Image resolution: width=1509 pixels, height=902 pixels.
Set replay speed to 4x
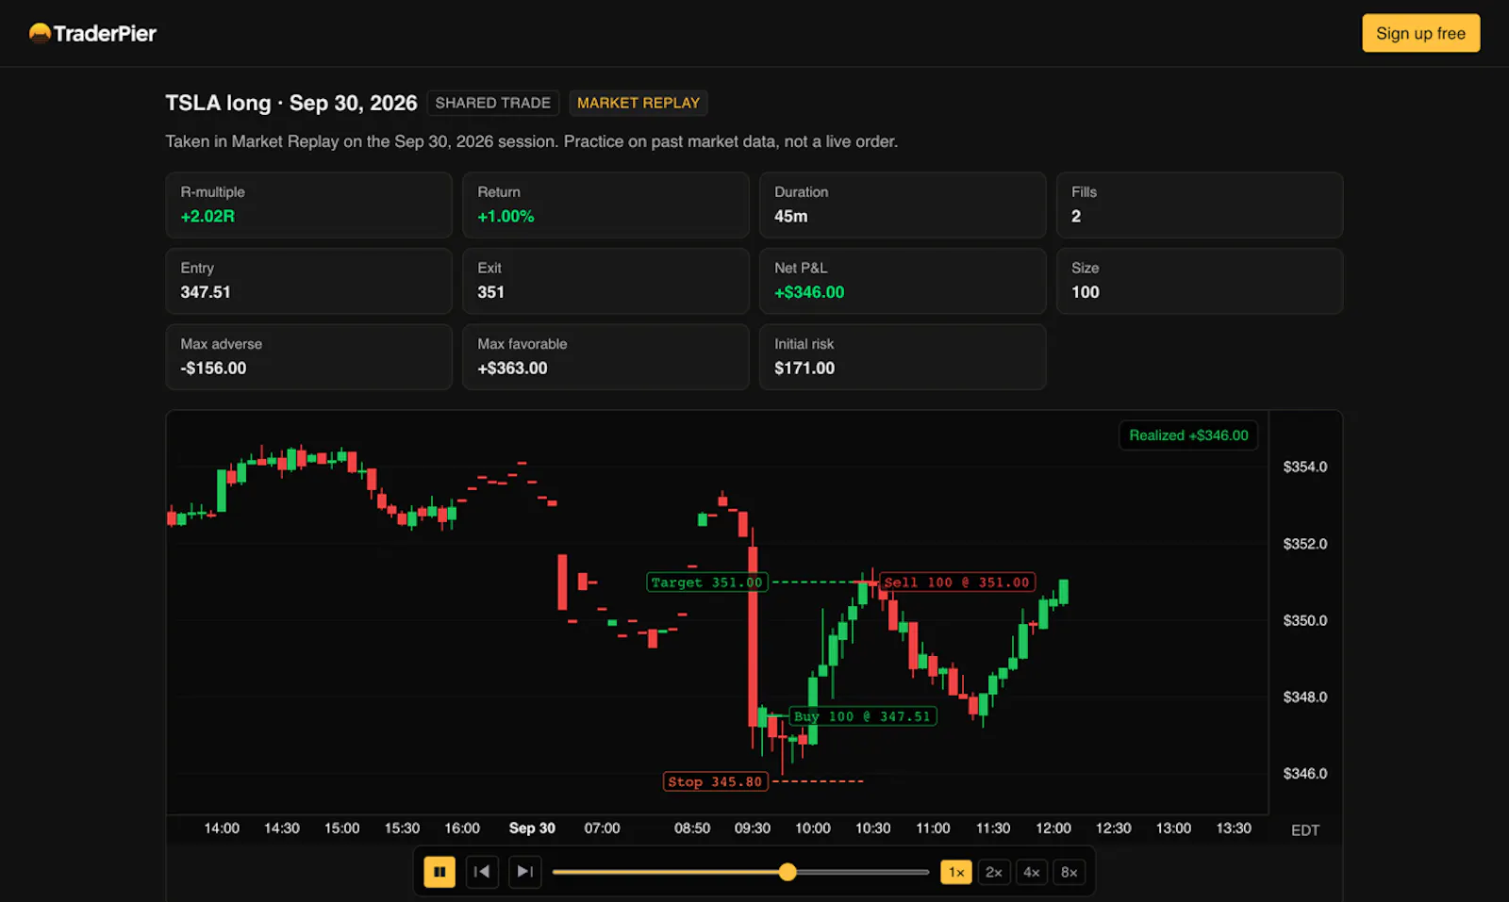[x=1032, y=872]
